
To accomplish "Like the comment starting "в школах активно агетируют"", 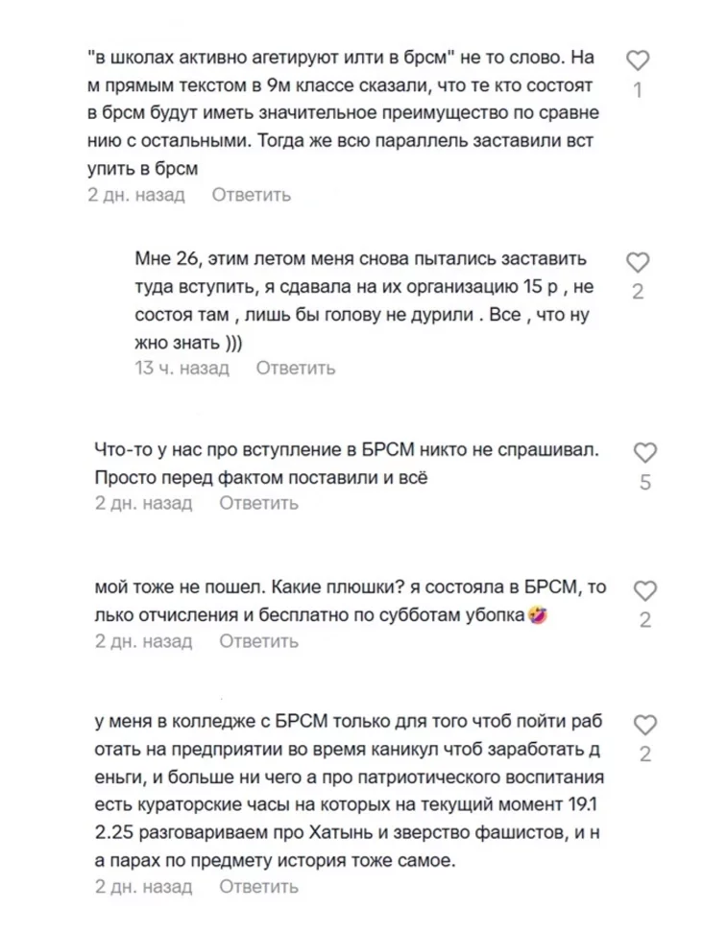I will [638, 62].
